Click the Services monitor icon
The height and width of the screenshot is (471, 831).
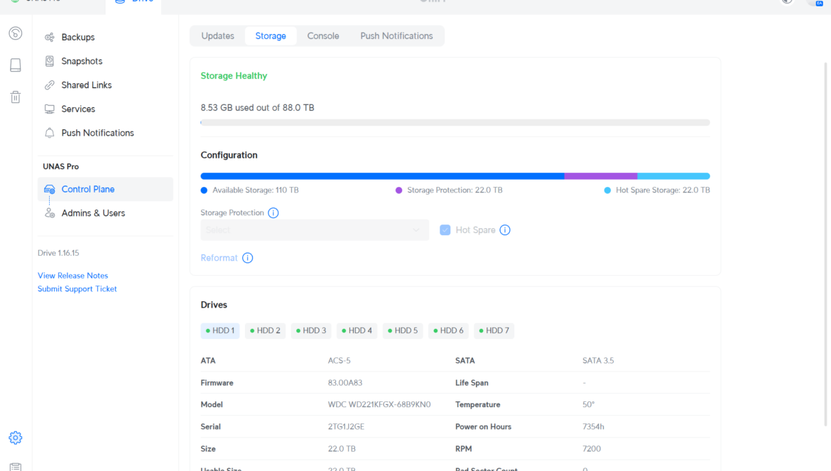[49, 109]
